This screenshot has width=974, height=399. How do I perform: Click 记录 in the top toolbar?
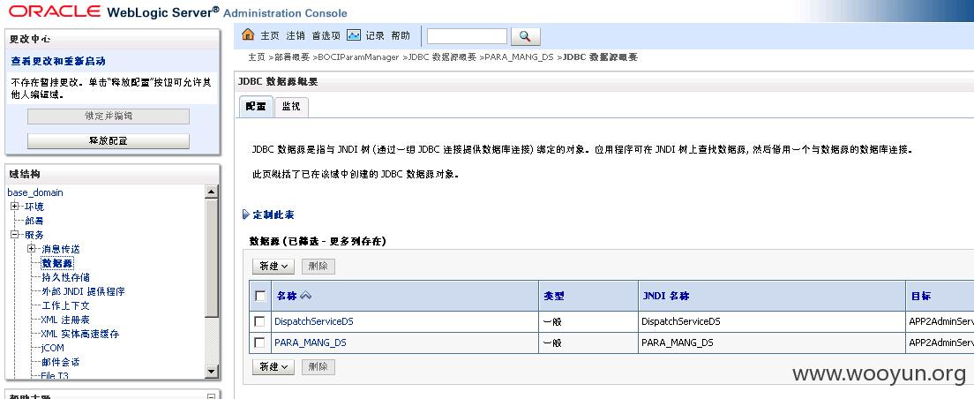tap(375, 36)
